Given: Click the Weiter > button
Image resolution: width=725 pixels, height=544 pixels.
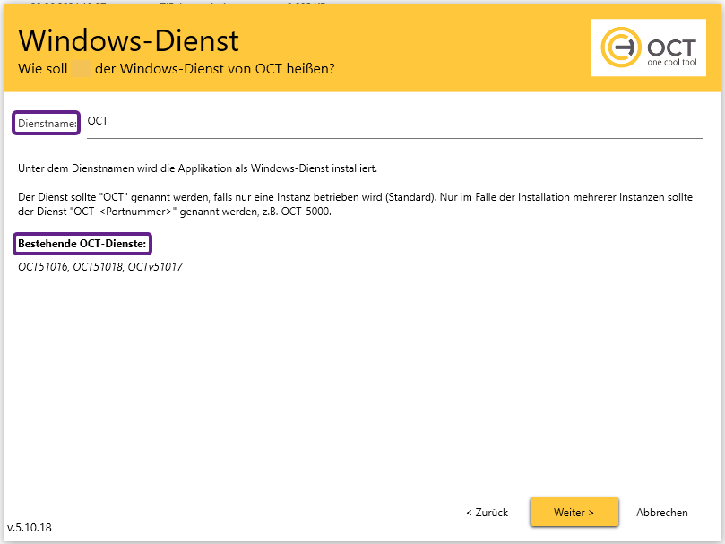Looking at the screenshot, I should (574, 512).
